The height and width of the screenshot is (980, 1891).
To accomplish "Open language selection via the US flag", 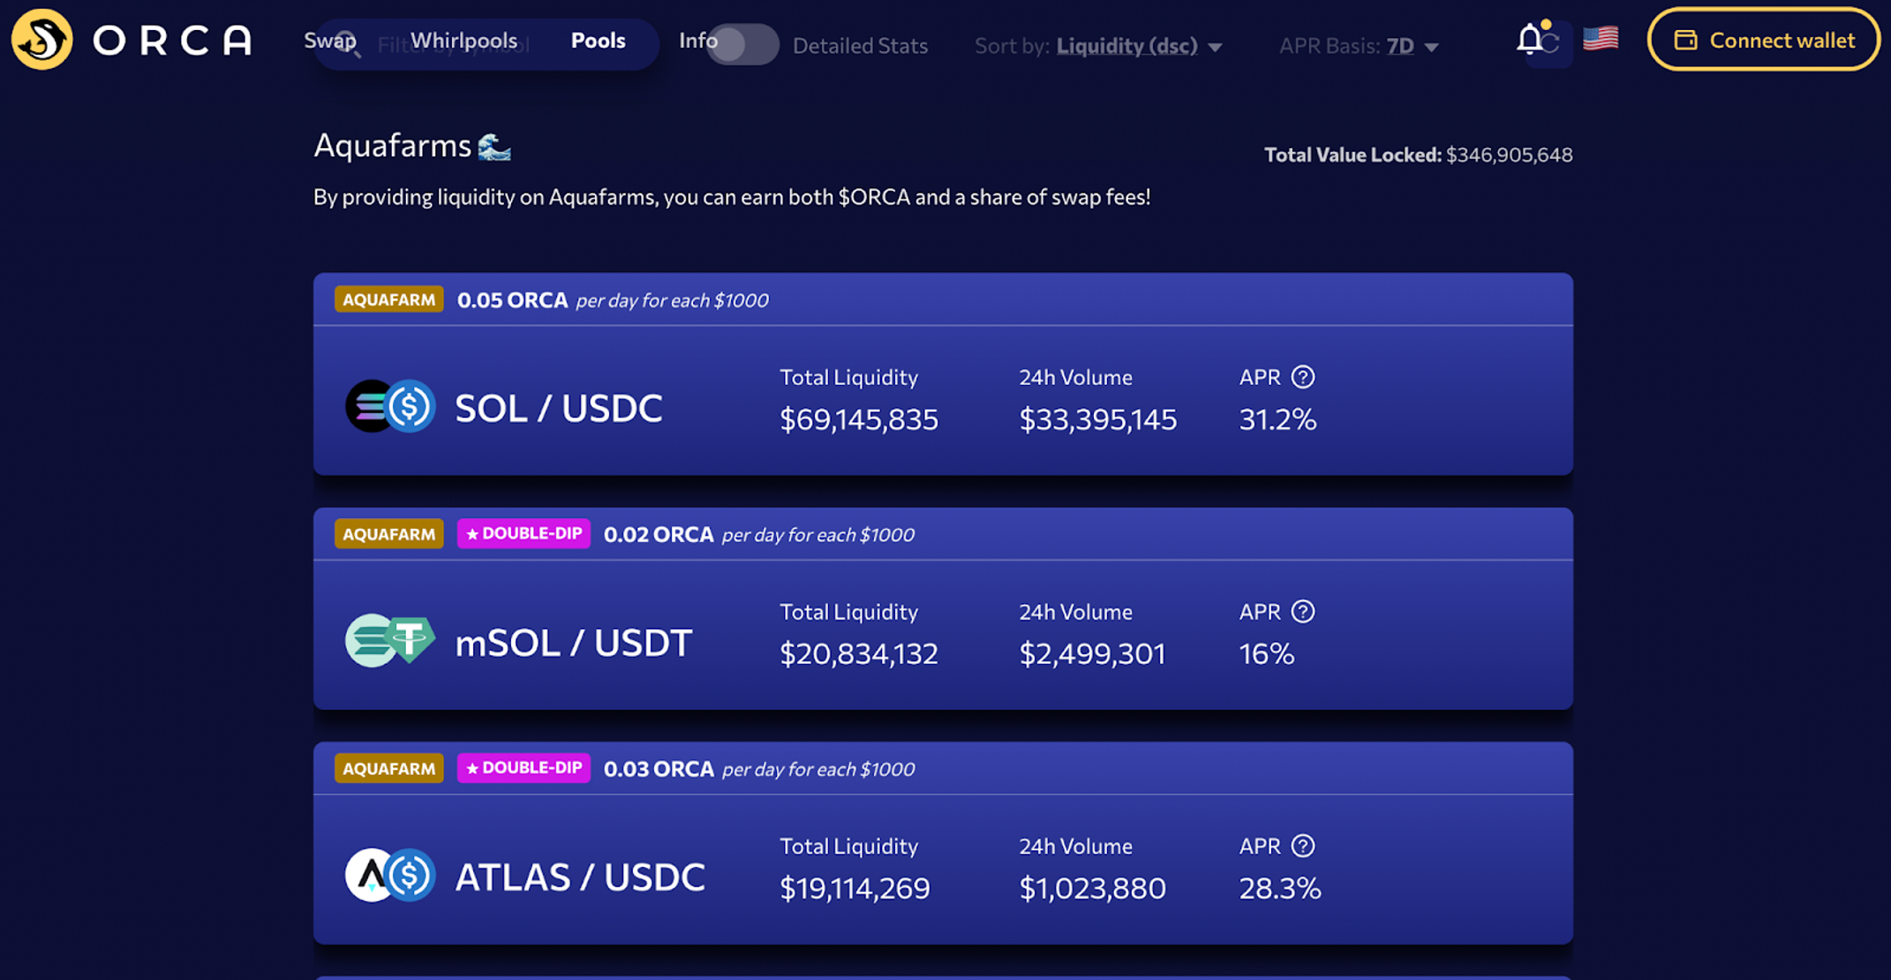I will (x=1600, y=39).
